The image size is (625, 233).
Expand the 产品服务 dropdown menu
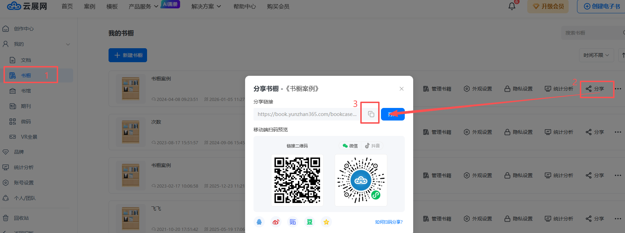(x=143, y=7)
